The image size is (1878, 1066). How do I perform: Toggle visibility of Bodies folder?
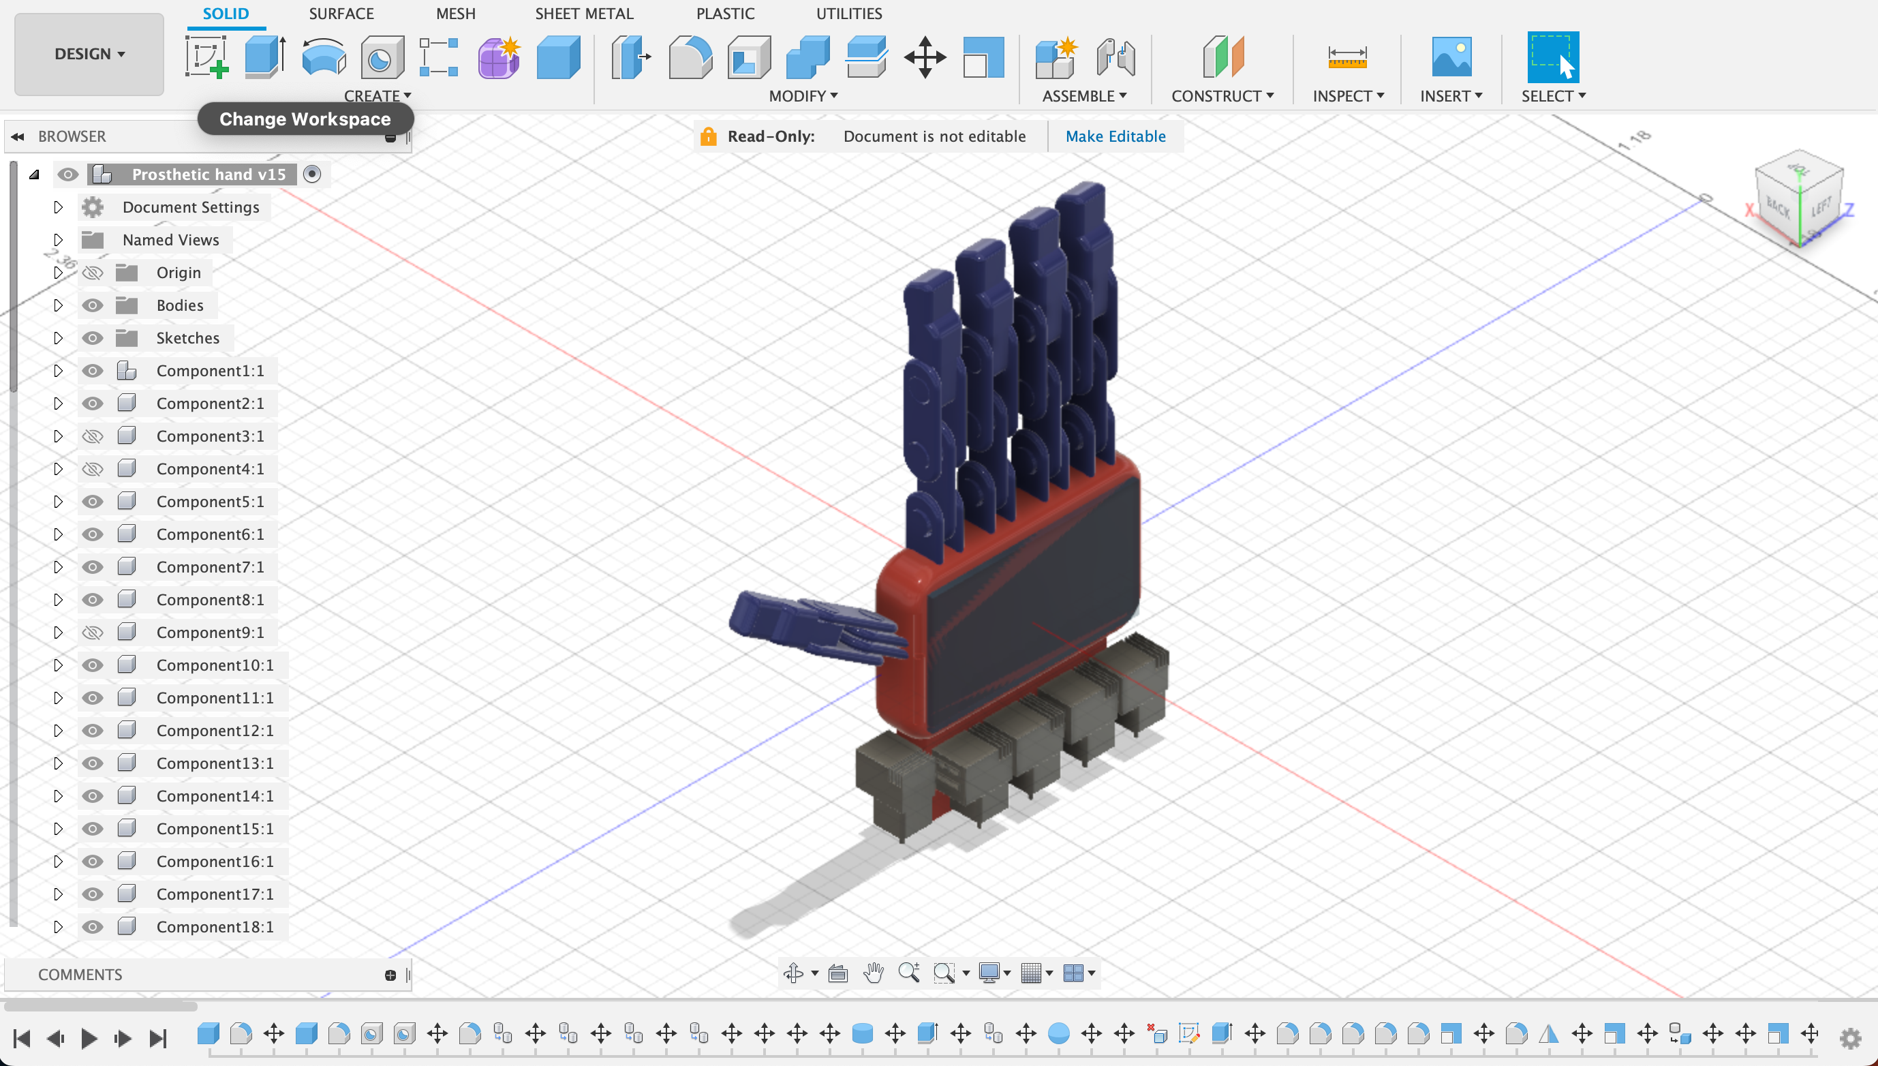click(x=92, y=305)
